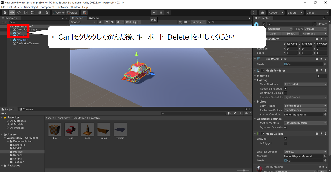Open Collab services sun icon

(254, 13)
